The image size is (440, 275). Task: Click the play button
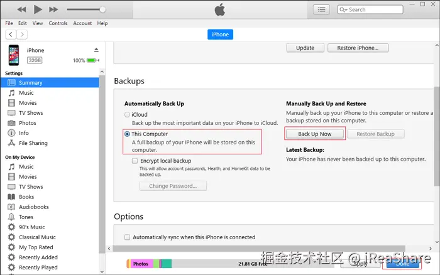[38, 9]
